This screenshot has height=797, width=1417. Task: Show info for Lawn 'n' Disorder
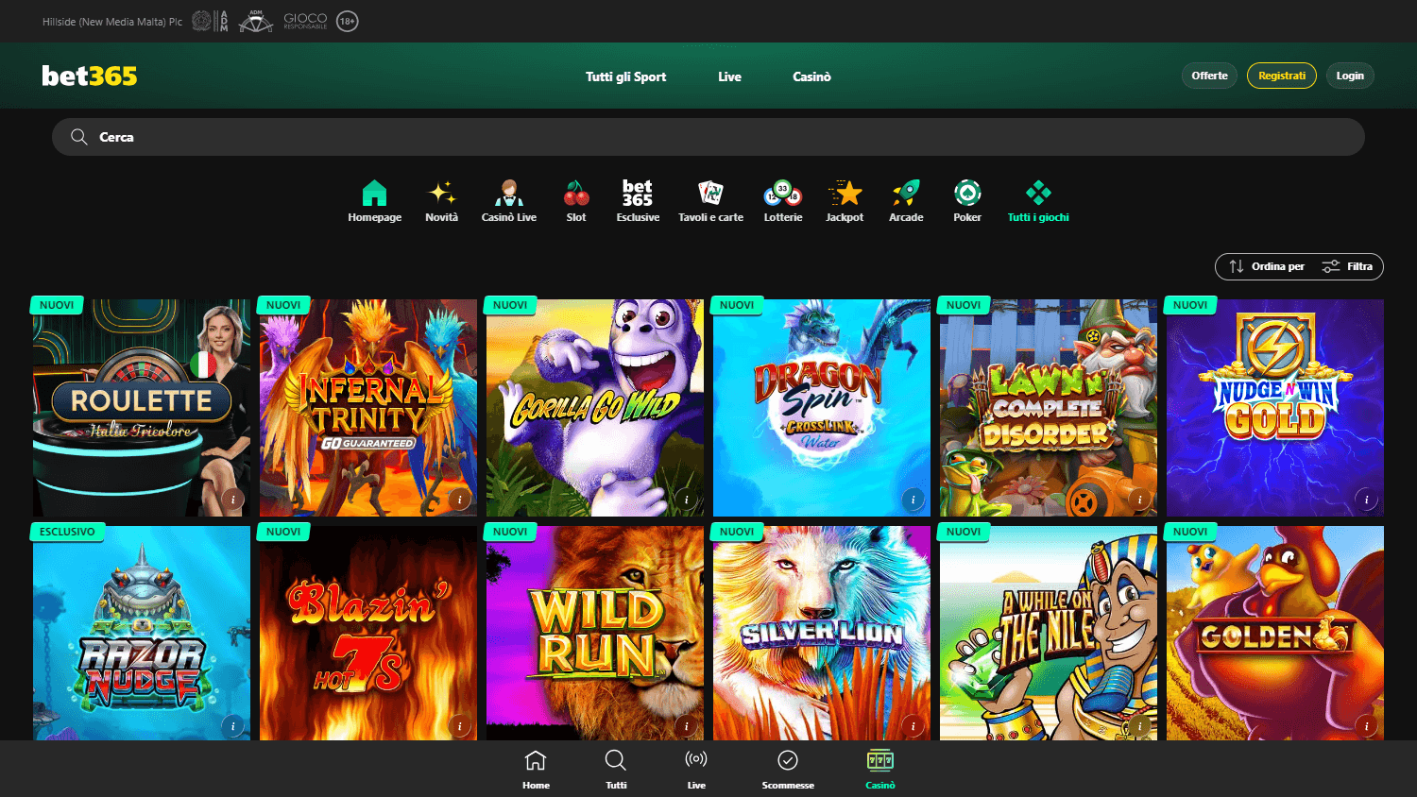pyautogui.click(x=1139, y=500)
